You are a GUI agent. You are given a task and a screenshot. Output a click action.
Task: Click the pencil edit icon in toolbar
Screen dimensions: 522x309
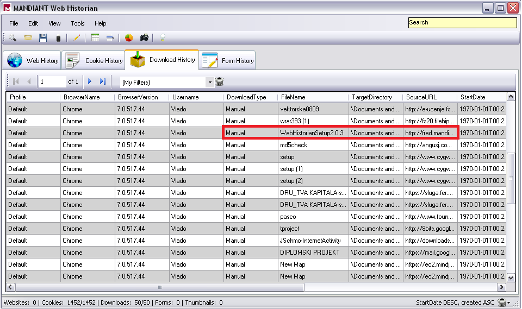coord(77,38)
